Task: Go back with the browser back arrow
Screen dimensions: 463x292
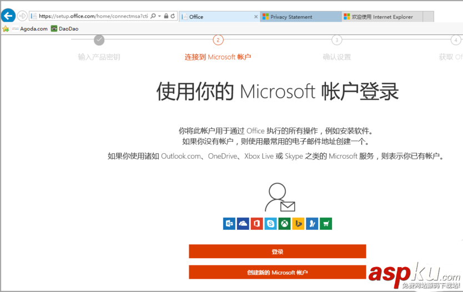Action: click(x=8, y=16)
